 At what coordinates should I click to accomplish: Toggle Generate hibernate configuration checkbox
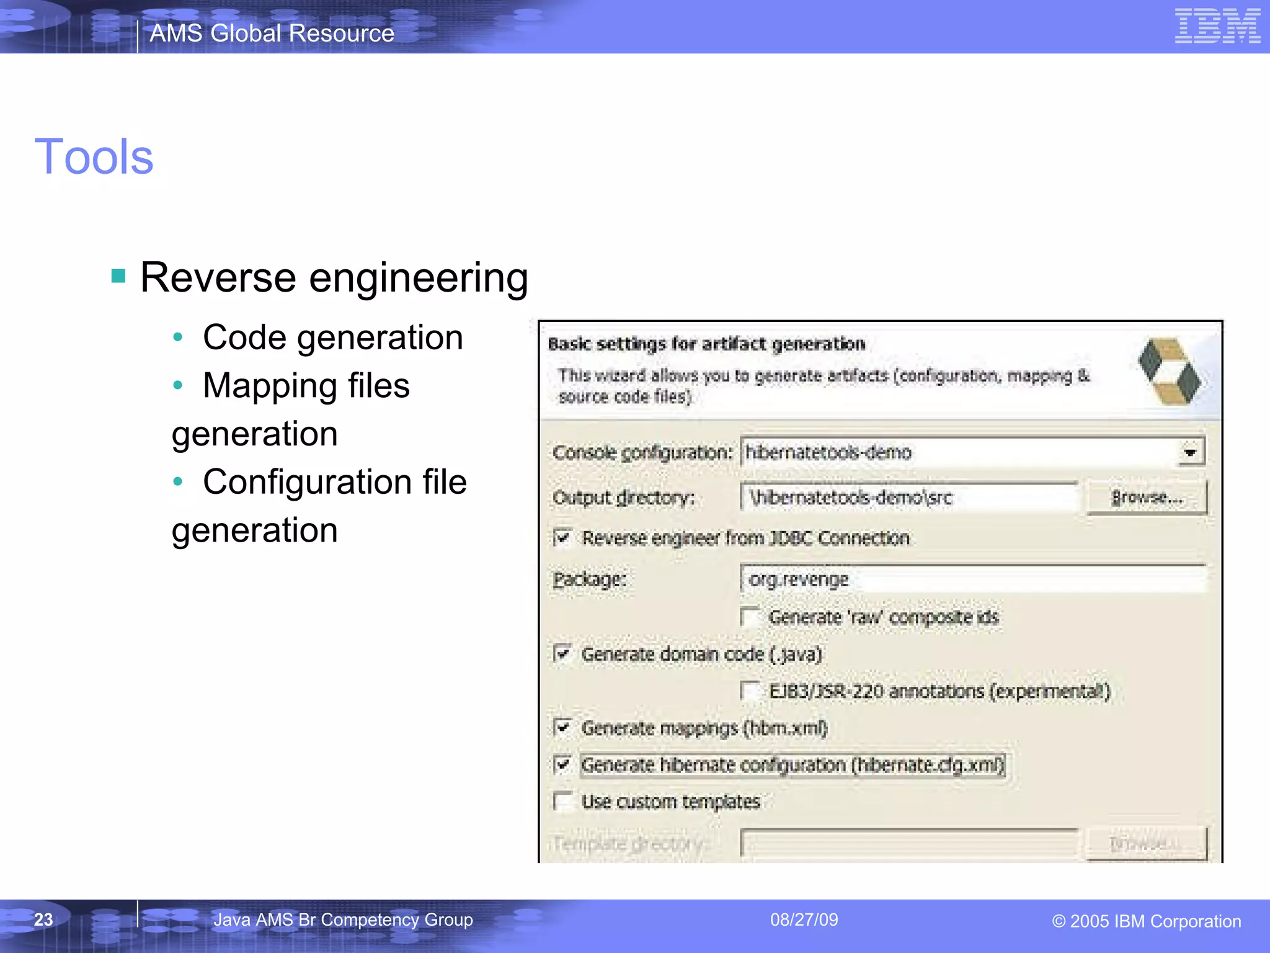pos(562,764)
